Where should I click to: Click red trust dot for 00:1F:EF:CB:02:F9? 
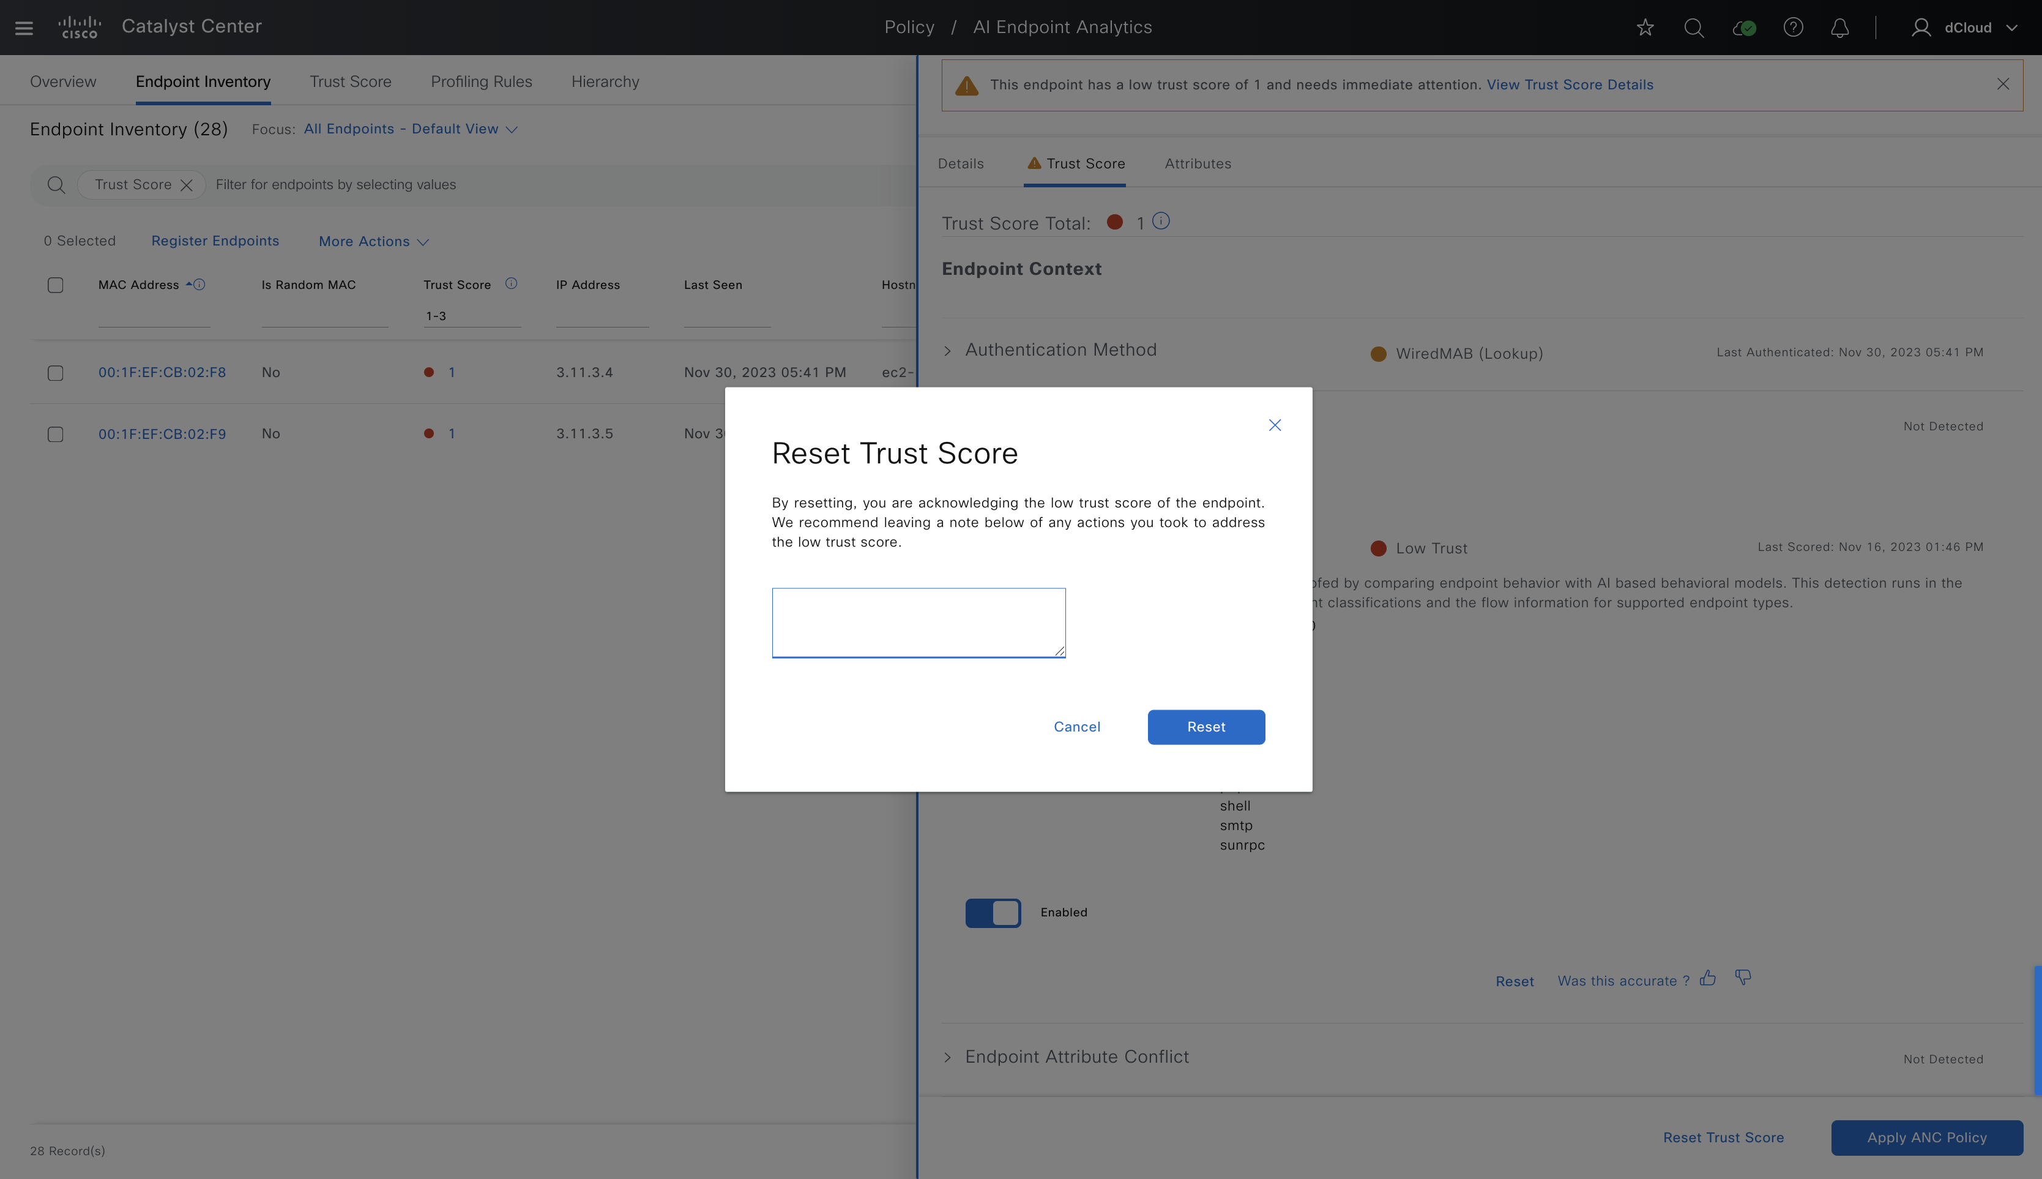pos(429,434)
